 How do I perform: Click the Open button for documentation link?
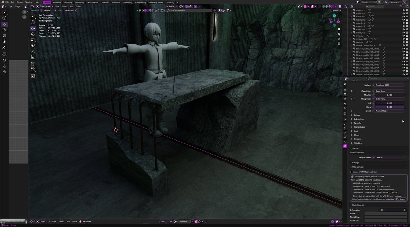pos(401,199)
